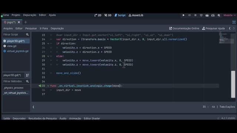Go to next edited script arrow

tap(234, 28)
